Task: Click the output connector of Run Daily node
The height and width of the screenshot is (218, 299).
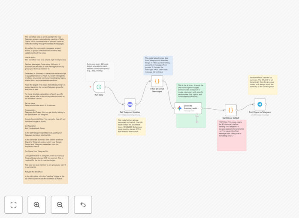Action: [x=105, y=87]
